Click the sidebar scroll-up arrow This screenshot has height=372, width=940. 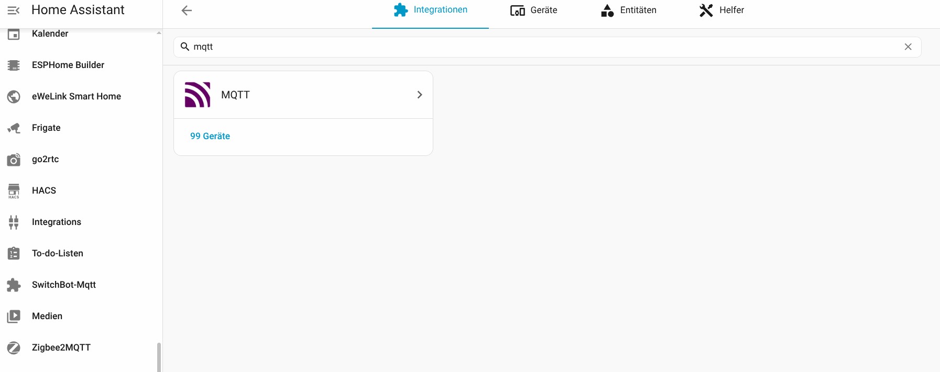[159, 33]
